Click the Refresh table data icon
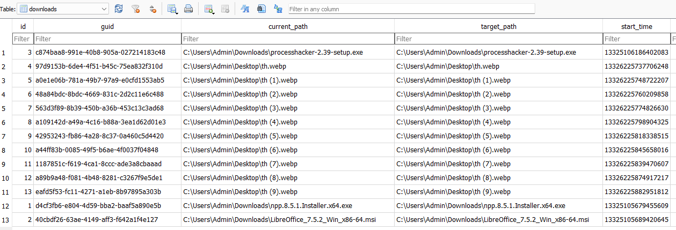The width and height of the screenshot is (676, 230). [x=119, y=9]
